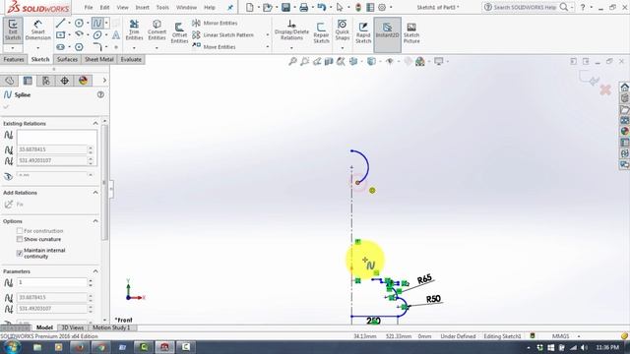The width and height of the screenshot is (630, 354).
Task: Open Quick Snaps
Action: coord(343,30)
